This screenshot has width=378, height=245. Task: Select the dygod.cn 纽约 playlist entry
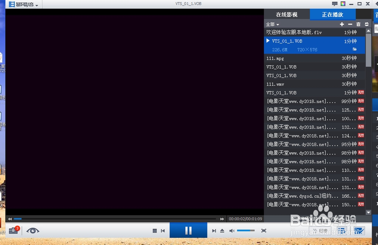click(x=314, y=196)
